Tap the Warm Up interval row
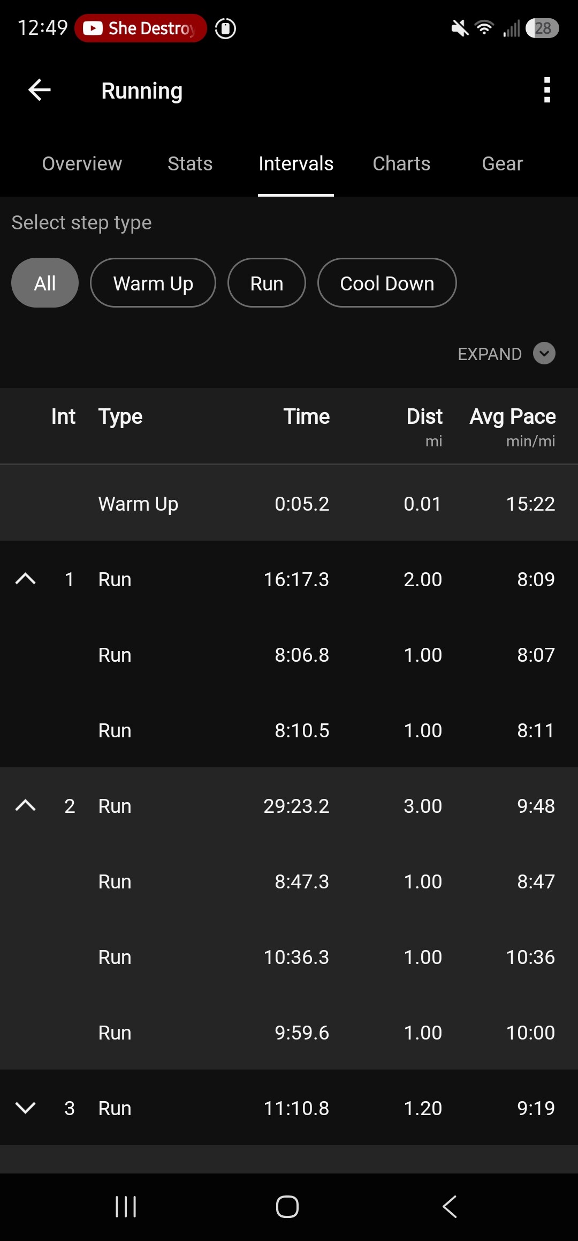The image size is (578, 1241). click(289, 503)
